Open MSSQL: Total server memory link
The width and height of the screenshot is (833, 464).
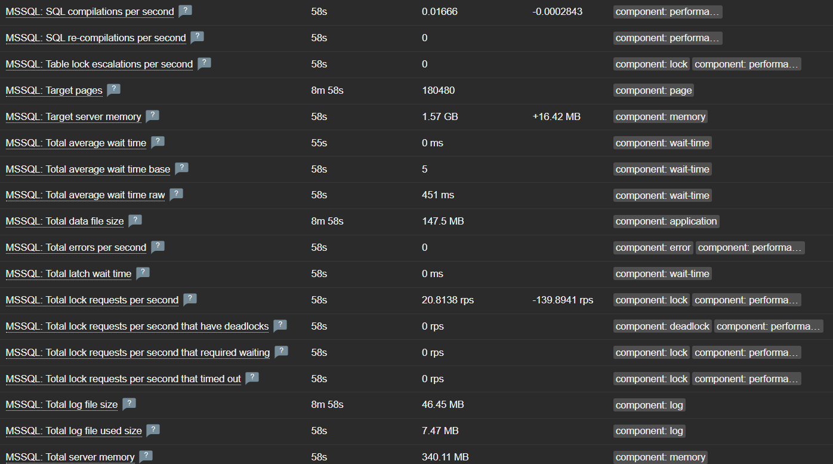point(70,457)
